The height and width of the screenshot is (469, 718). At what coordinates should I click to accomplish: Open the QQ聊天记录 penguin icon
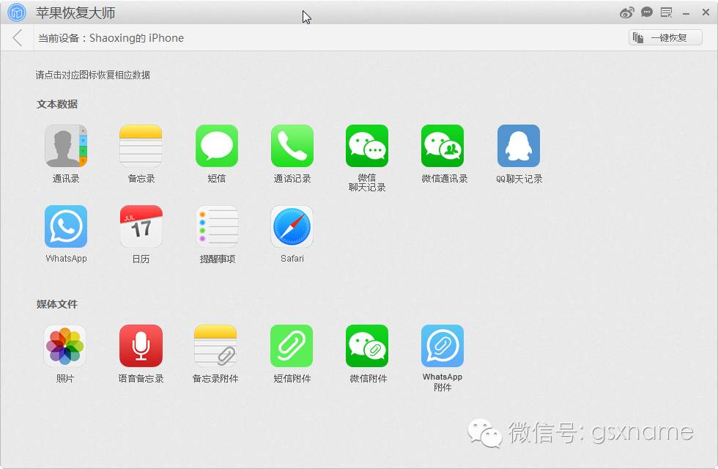(x=519, y=146)
